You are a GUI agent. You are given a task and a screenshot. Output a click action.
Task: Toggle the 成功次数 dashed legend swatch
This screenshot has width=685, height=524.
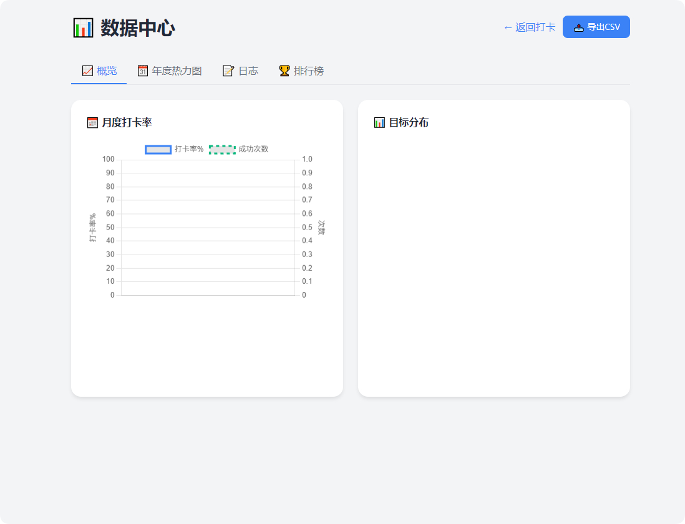point(222,150)
